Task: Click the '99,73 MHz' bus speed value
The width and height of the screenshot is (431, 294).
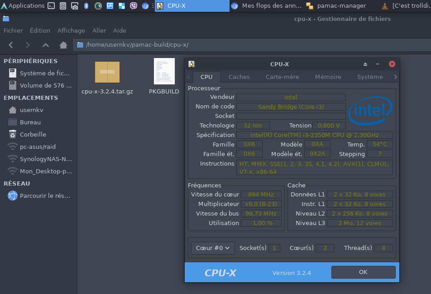Action: pyautogui.click(x=261, y=214)
